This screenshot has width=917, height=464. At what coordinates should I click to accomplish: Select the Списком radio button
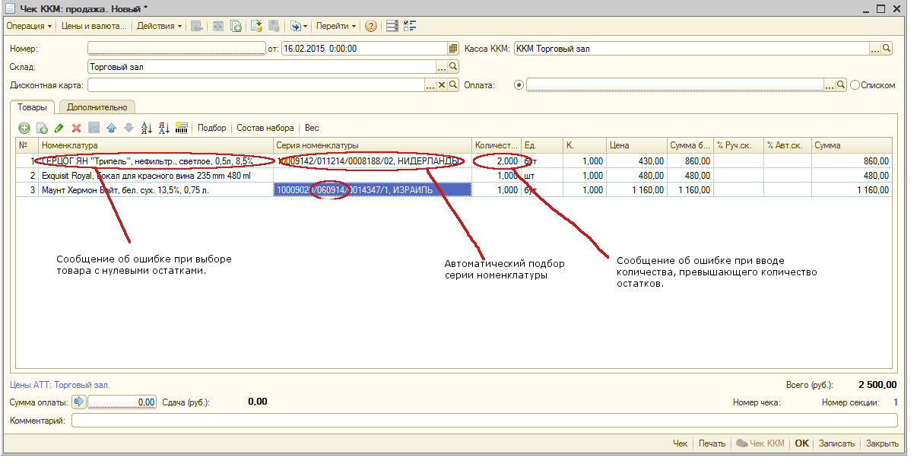(855, 85)
